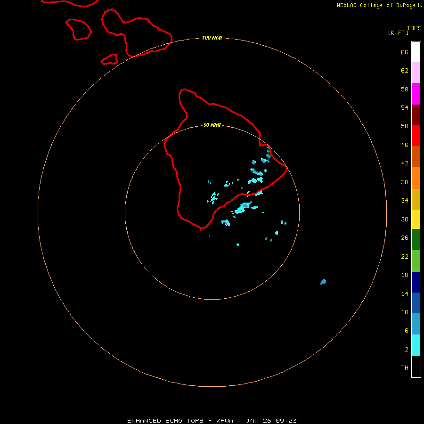424x424 pixels.
Task: Click the light green 22 kft swatch
Action: tap(416, 261)
